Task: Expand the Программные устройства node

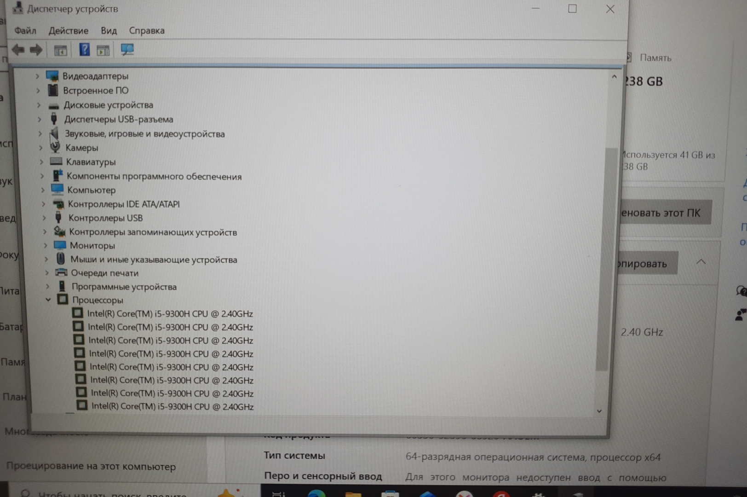Action: tap(47, 287)
